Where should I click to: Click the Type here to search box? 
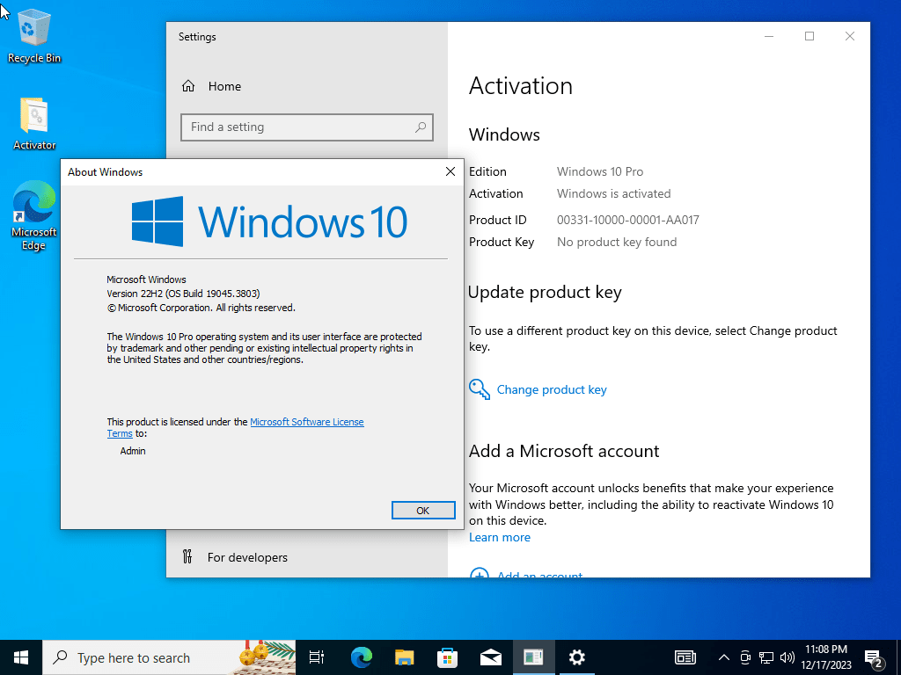(x=170, y=657)
